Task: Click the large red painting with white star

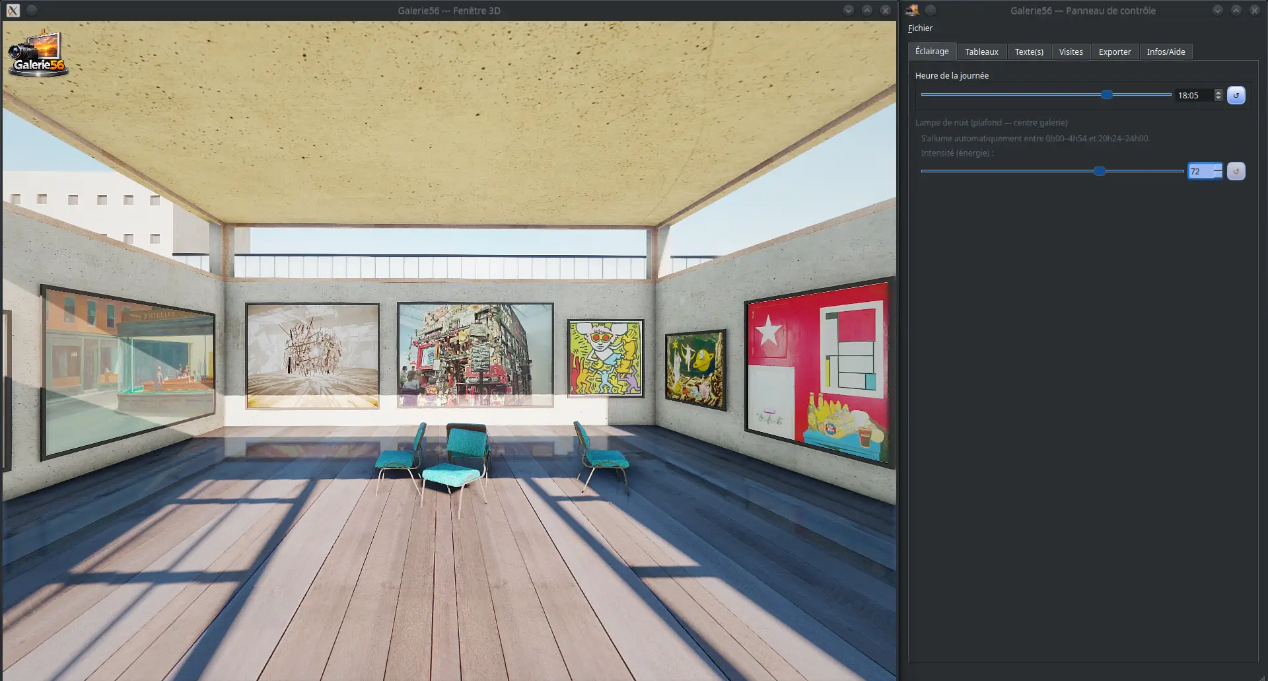Action: click(819, 372)
